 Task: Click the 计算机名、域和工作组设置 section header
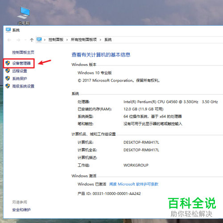(x=94, y=134)
